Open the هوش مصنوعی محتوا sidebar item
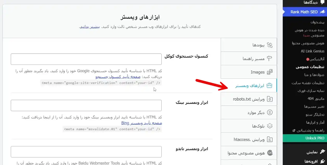The image size is (327, 165). (308, 43)
